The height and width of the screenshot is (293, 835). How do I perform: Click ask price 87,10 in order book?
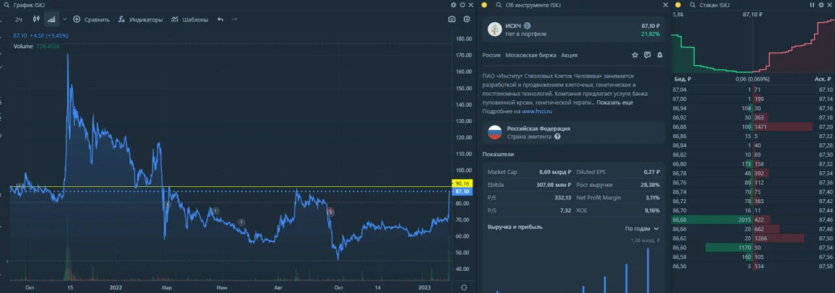click(x=825, y=89)
